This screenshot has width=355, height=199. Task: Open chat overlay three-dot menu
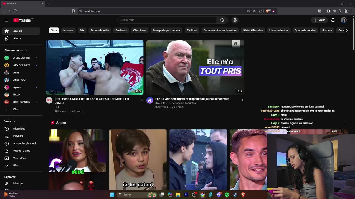[x=344, y=123]
